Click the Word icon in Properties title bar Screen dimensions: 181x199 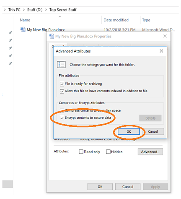pyautogui.click(x=52, y=36)
